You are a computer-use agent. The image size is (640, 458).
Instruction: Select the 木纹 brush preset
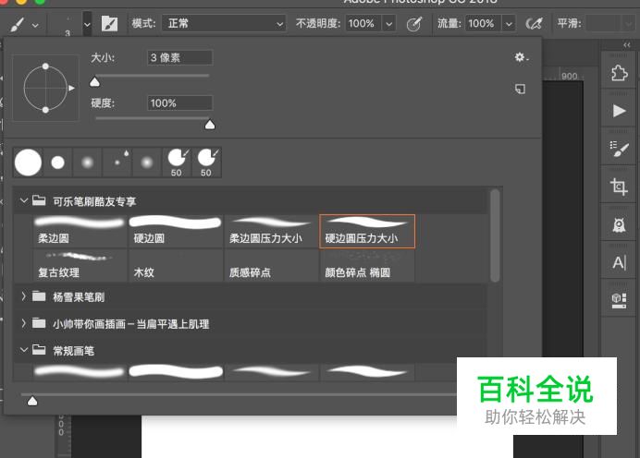click(x=176, y=265)
